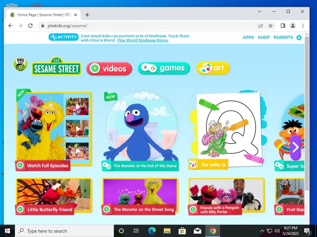The image size is (317, 237).
Task: Open Chrome tab search dropdown arrow
Action: 260,11
